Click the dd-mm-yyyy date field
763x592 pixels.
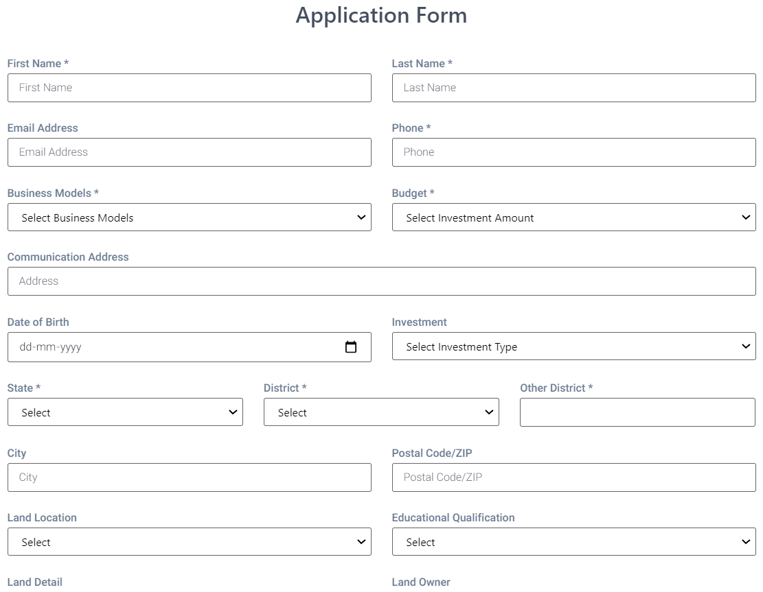coord(172,347)
